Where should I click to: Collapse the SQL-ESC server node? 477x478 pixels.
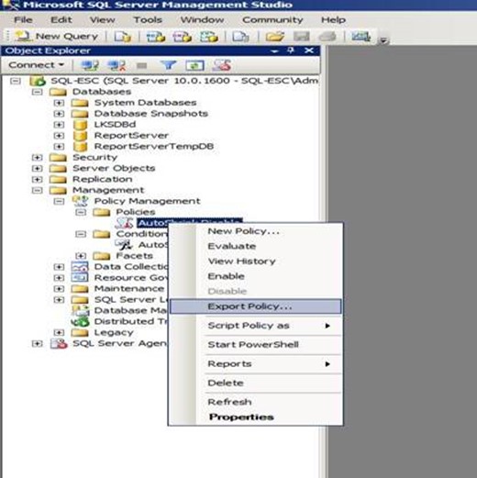pos(16,81)
